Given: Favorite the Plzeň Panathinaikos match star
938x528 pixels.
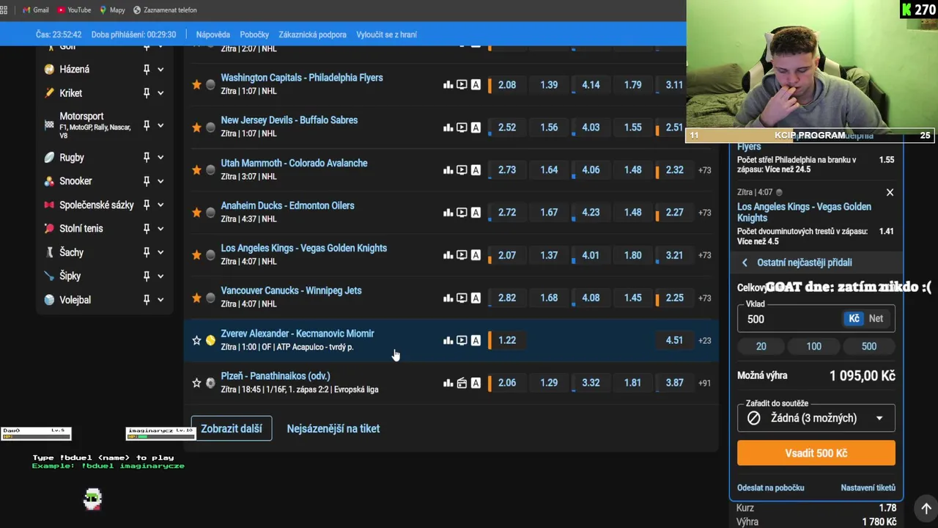Looking at the screenshot, I should point(196,383).
